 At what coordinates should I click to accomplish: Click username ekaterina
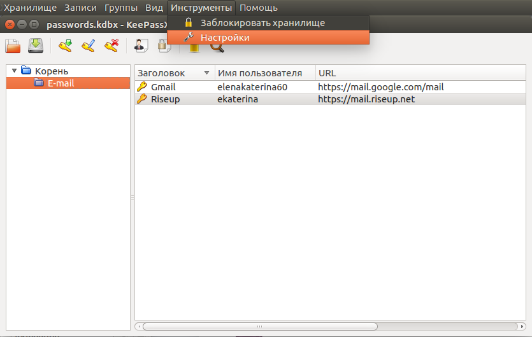[x=238, y=99]
